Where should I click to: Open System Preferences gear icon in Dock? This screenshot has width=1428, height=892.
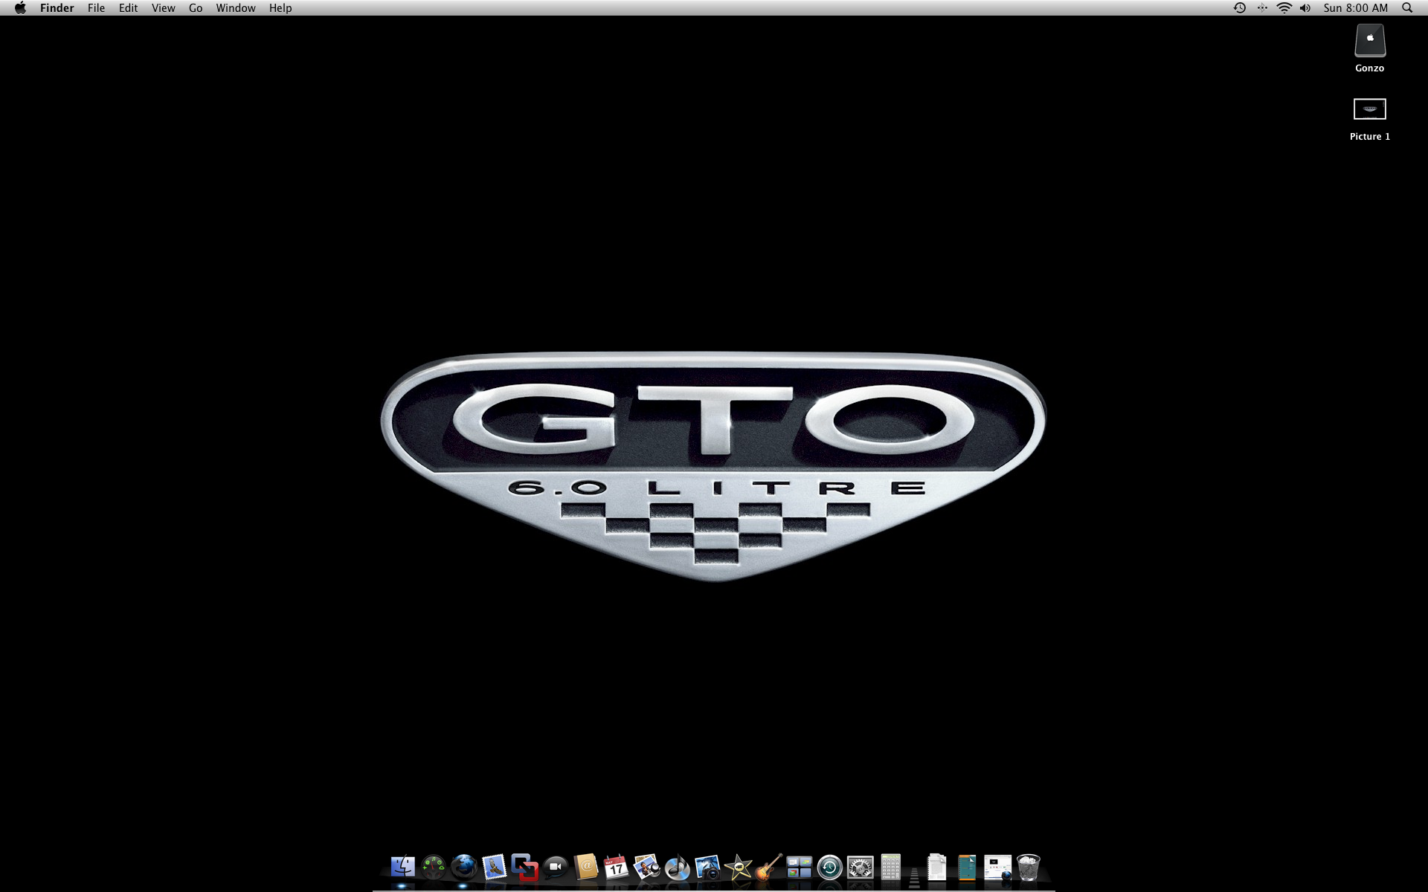(x=861, y=867)
